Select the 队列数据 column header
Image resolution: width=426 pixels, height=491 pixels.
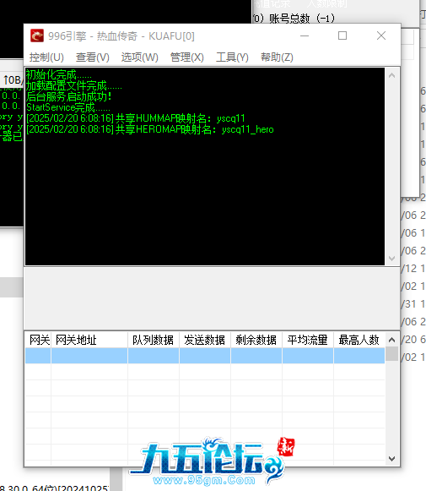tap(154, 340)
